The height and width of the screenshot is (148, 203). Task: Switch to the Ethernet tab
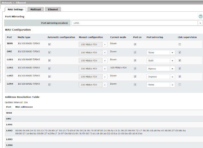53,9
